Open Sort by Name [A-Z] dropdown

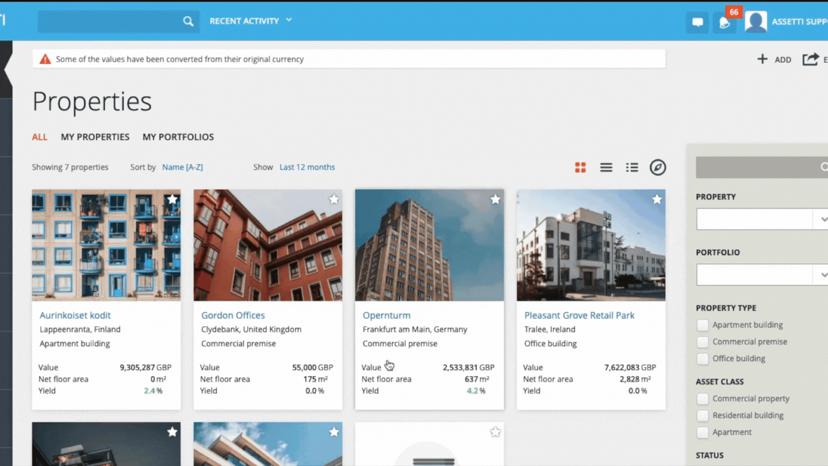(x=182, y=167)
